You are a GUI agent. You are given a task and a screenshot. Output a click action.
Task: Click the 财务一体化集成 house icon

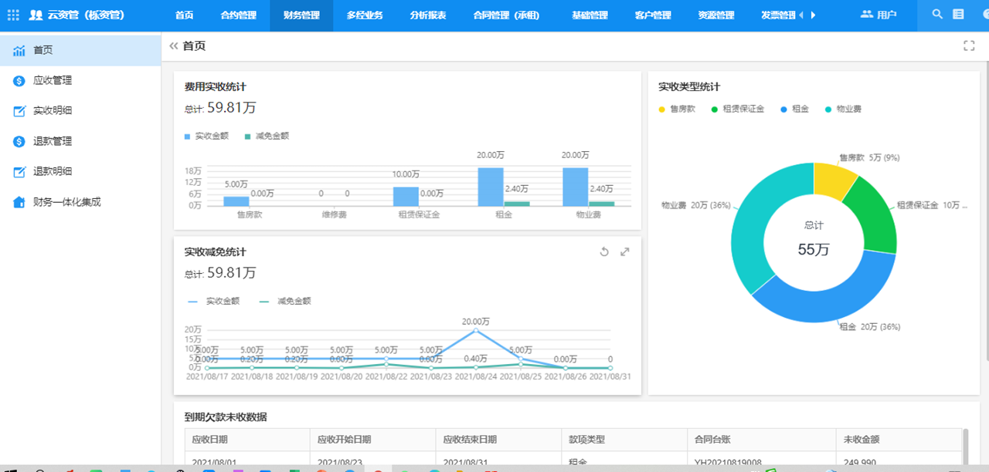coord(19,202)
